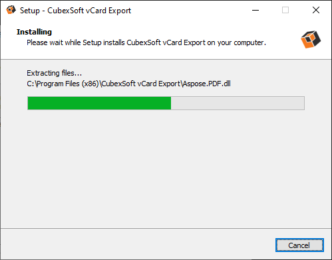Click 'on your computer' at the sentence end
332x260 pixels.
pos(236,42)
